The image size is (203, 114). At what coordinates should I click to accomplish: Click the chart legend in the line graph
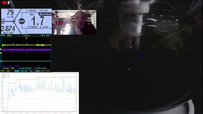[6, 76]
